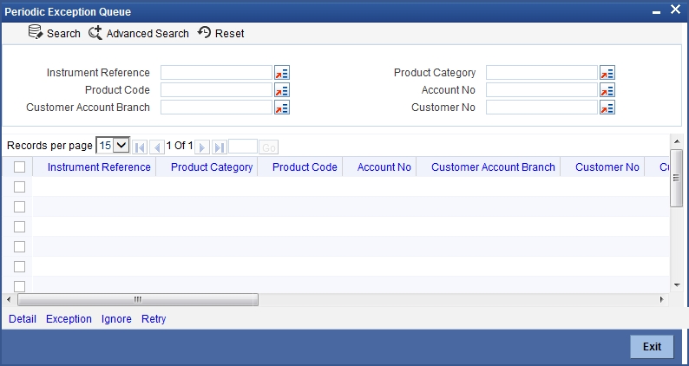Viewport: 689px width, 366px height.
Task: Tick the third row checkbox
Action: point(19,226)
